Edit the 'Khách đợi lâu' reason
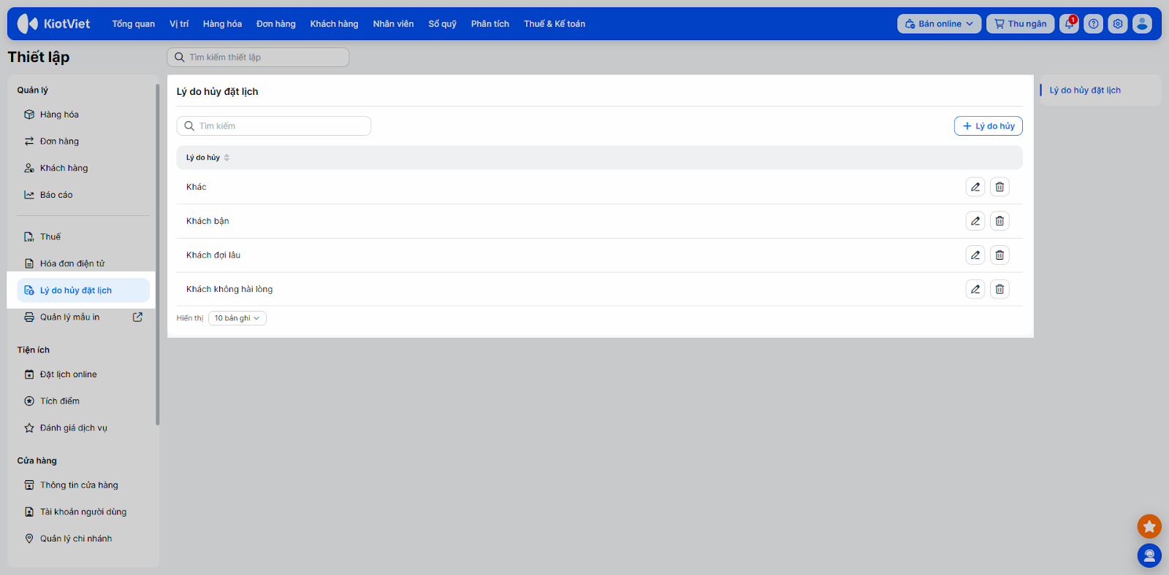Screen dimensions: 1169x575 [975, 255]
